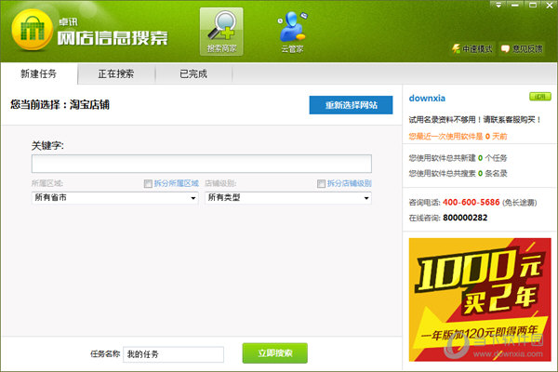Open the title bar dropdown menu arrow

tap(498, 5)
